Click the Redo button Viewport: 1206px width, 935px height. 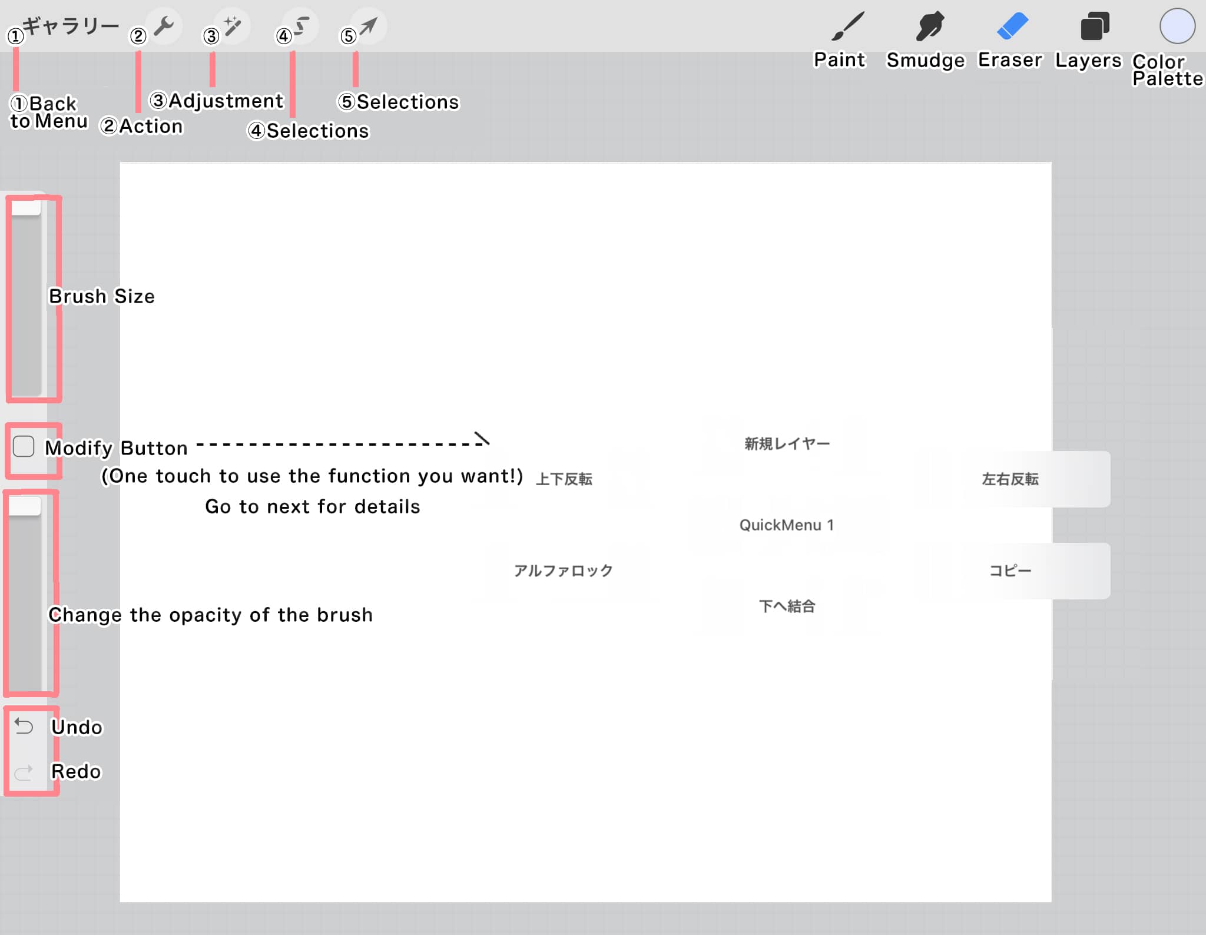point(25,771)
